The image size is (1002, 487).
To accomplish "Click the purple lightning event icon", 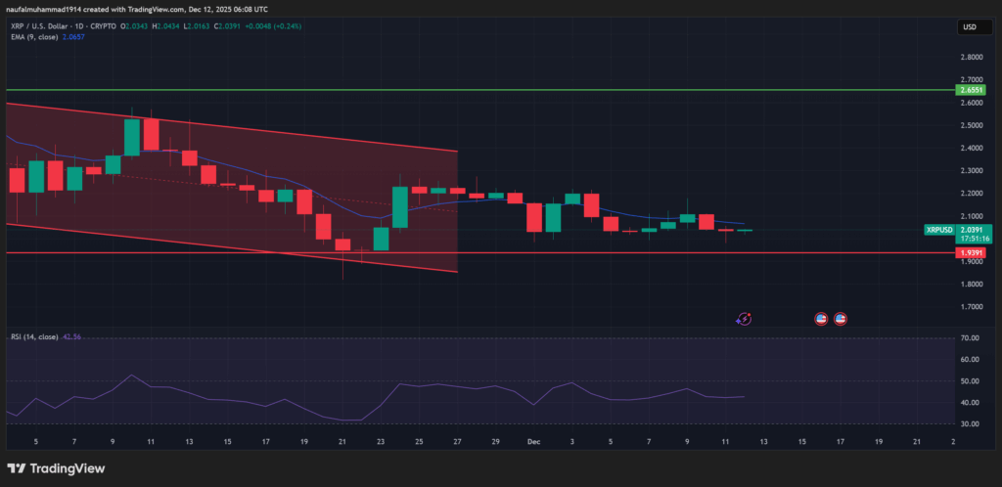I will pyautogui.click(x=744, y=318).
